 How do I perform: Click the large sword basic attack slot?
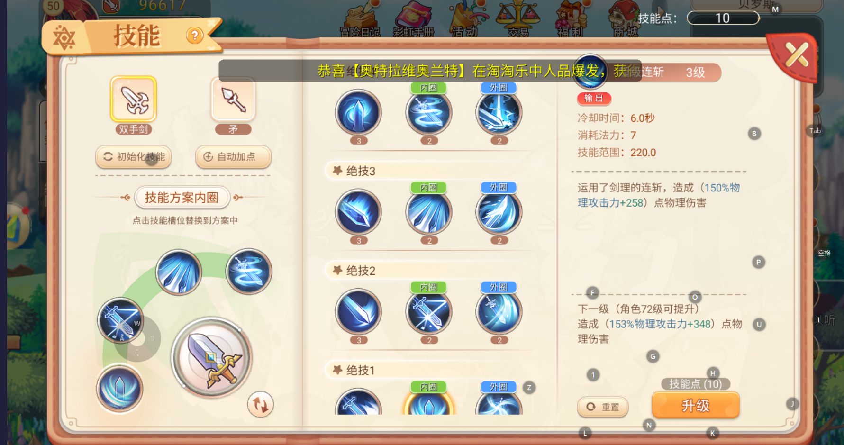point(211,357)
